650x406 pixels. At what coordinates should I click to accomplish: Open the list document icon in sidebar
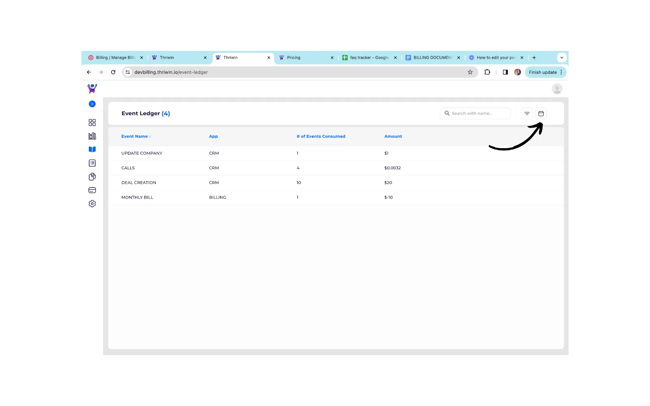(92, 163)
